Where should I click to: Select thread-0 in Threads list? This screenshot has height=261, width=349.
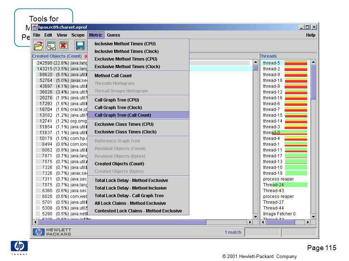click(x=285, y=133)
